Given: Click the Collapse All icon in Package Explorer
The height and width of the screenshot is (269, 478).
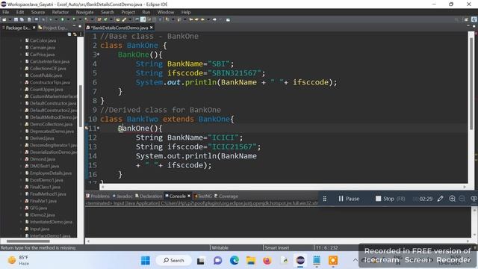Looking at the screenshot, I should tap(69, 34).
